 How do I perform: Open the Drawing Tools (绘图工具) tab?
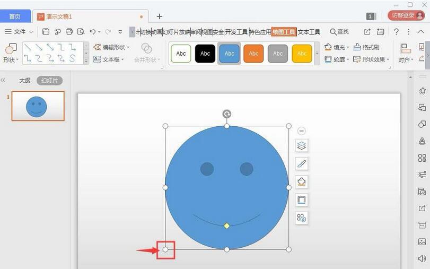click(284, 32)
